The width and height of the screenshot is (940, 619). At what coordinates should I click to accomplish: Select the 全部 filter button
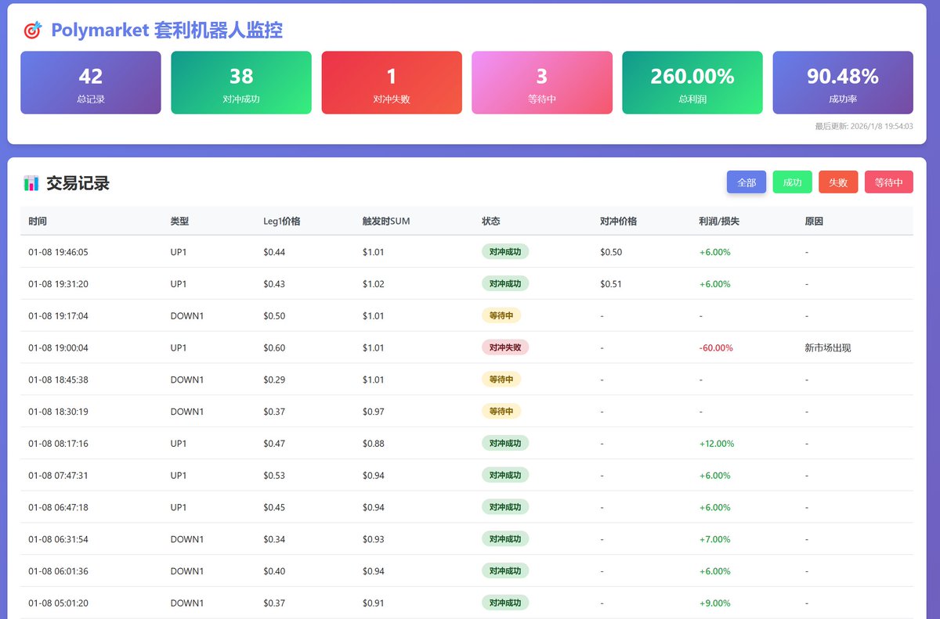pyautogui.click(x=747, y=182)
